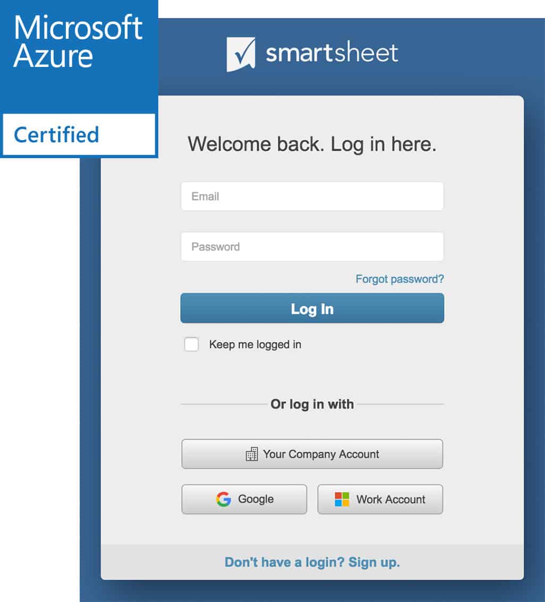Tick the Keep me logged in checkbox

(191, 344)
